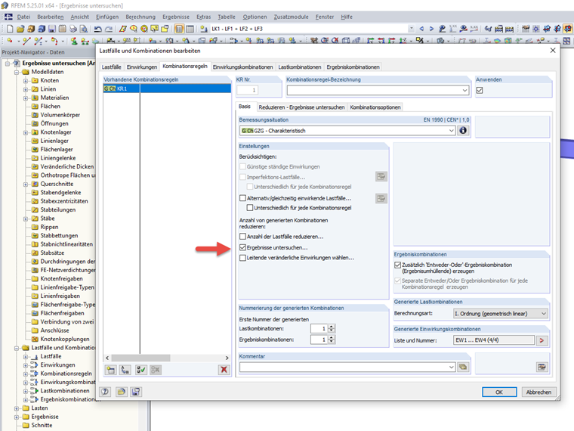Open print preview with the magnifier page icon

coord(84,29)
